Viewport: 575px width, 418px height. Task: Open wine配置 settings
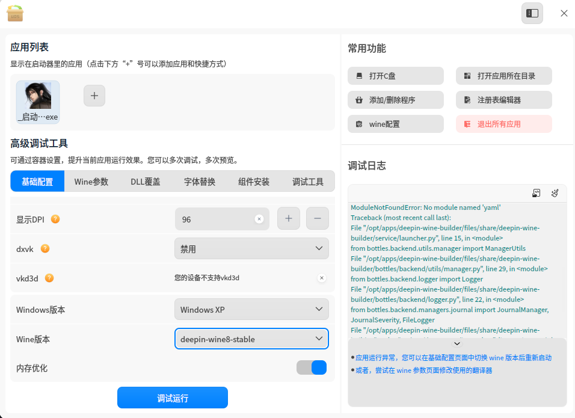click(395, 123)
